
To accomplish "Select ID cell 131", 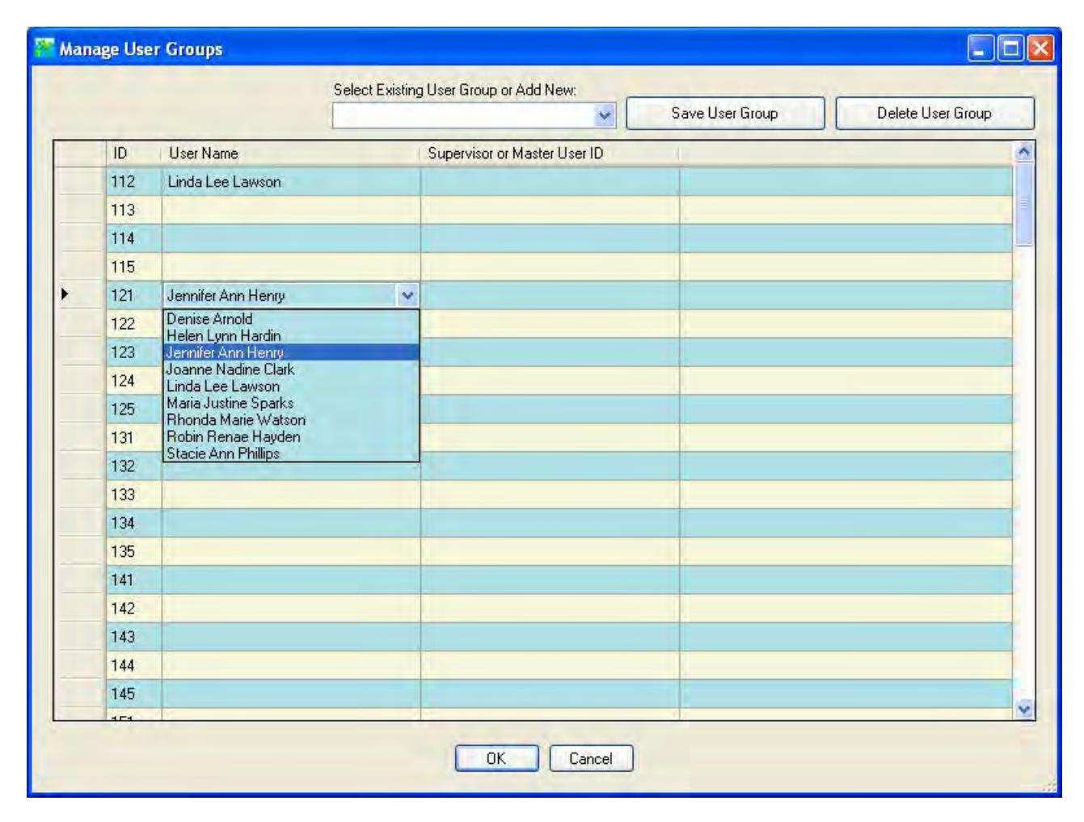I will 134,438.
